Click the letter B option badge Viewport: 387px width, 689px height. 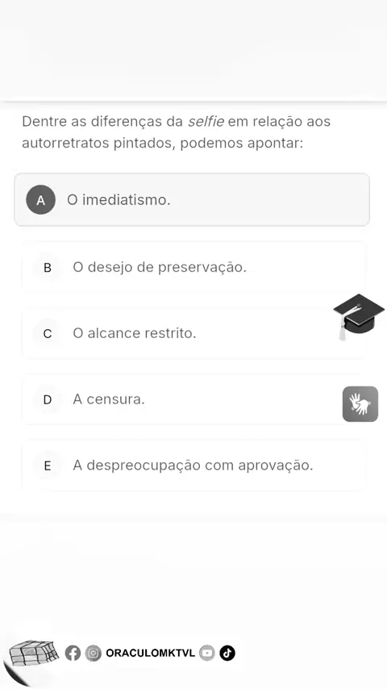tap(48, 267)
